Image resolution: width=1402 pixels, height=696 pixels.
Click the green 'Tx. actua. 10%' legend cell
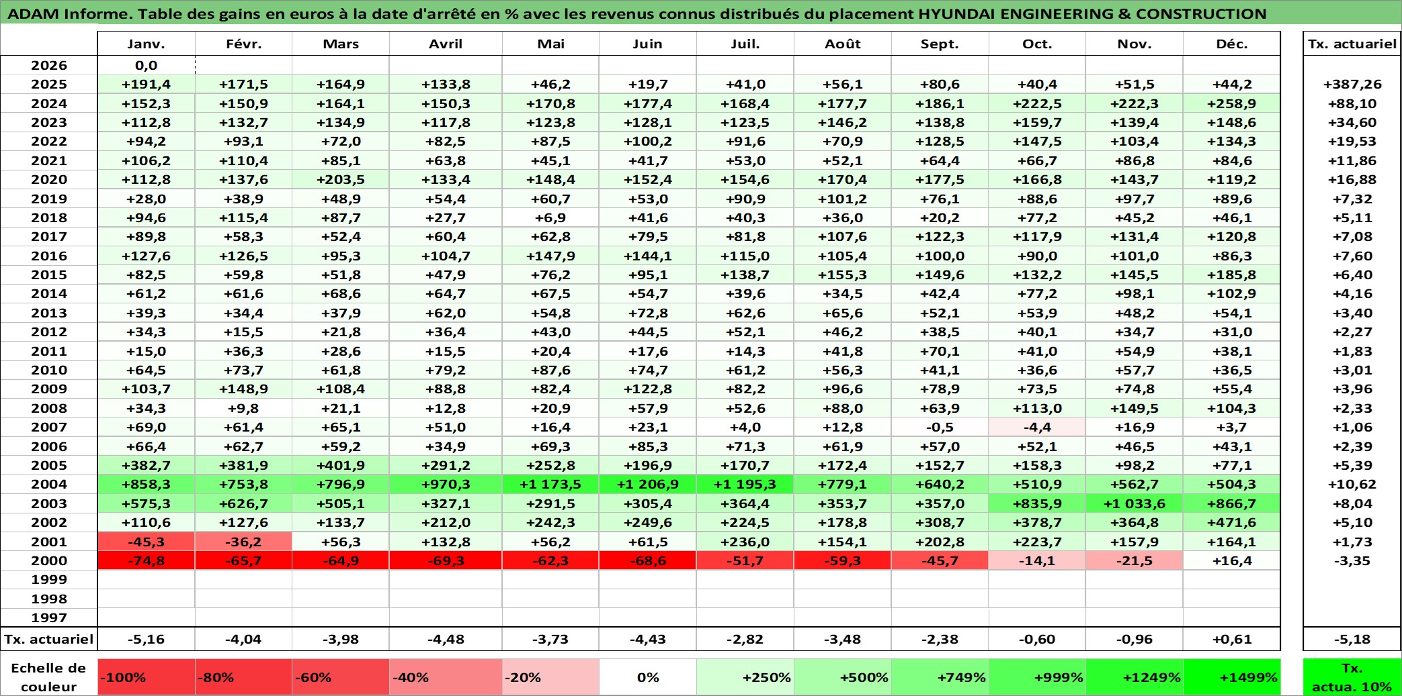tap(1352, 677)
